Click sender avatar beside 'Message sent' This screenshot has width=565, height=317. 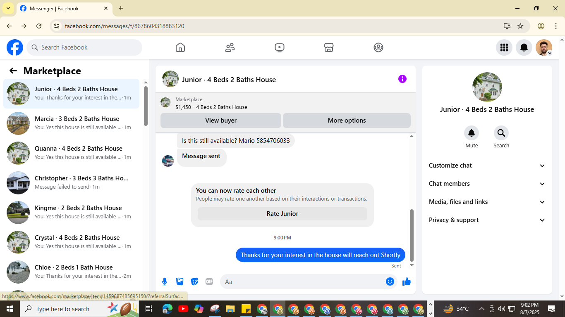[x=168, y=161]
